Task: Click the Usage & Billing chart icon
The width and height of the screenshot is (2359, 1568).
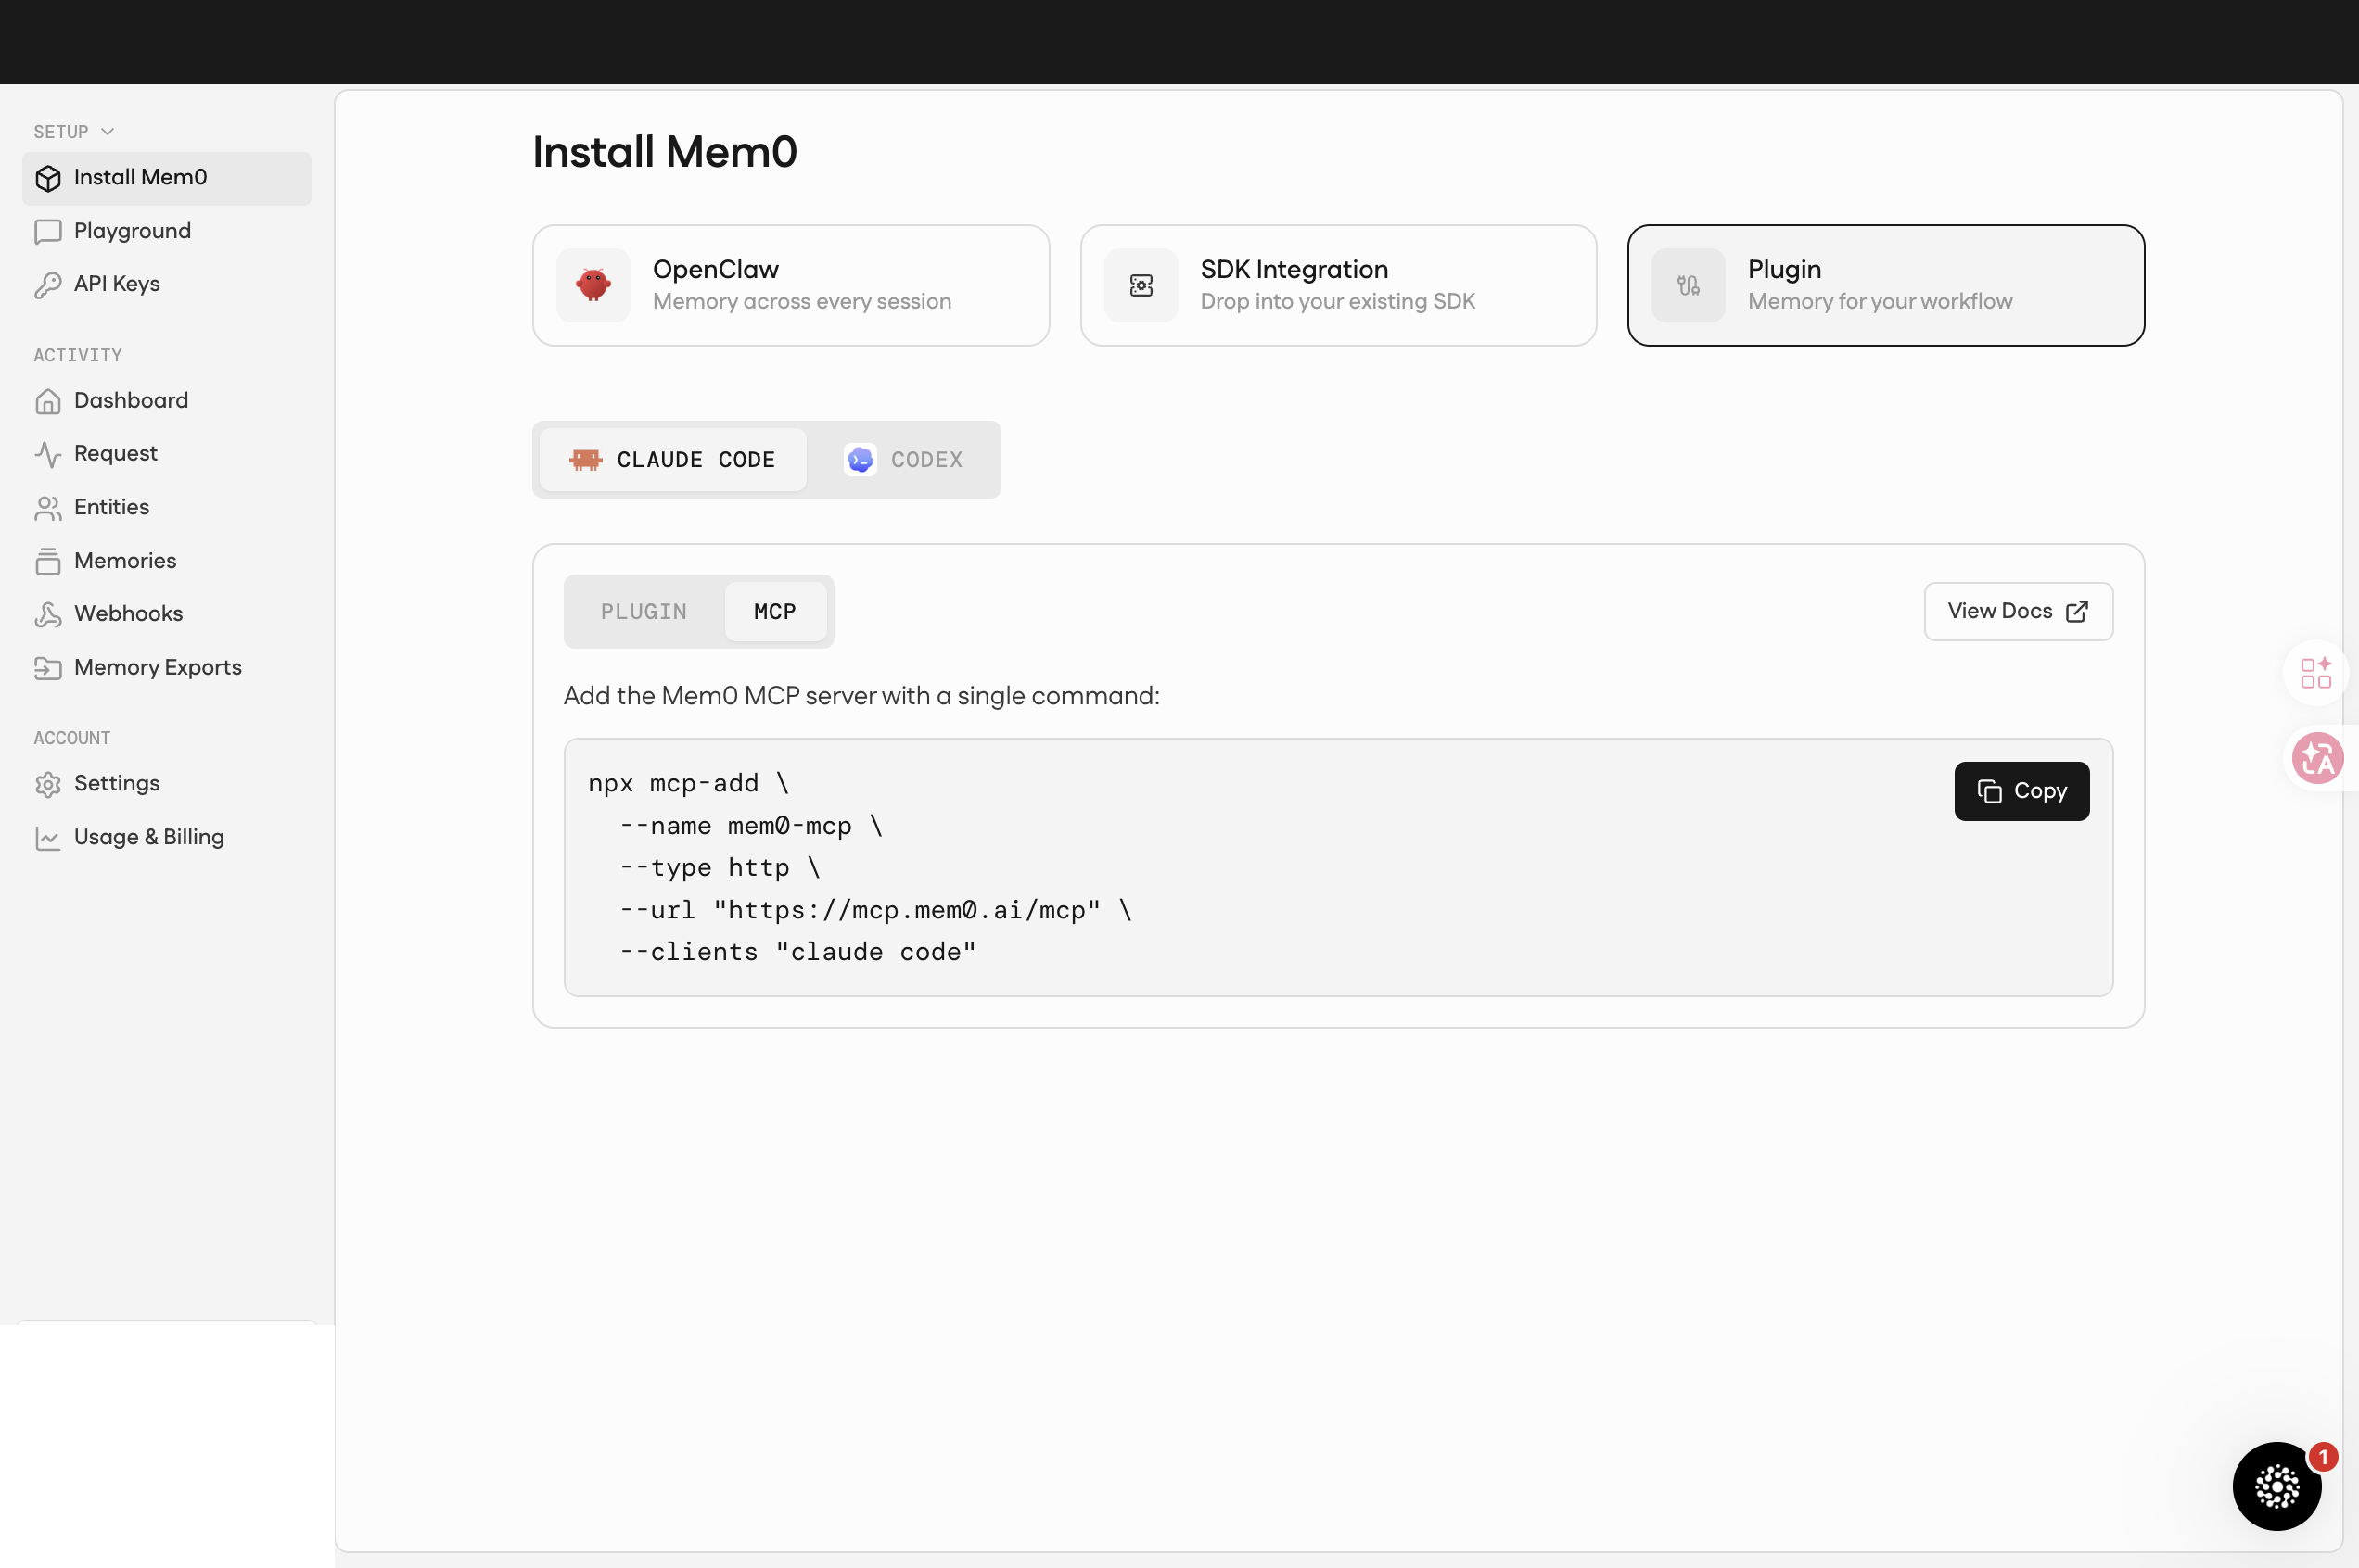Action: [48, 838]
